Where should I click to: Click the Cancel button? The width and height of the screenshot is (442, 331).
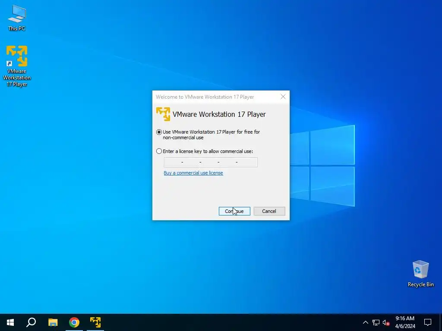click(x=269, y=211)
